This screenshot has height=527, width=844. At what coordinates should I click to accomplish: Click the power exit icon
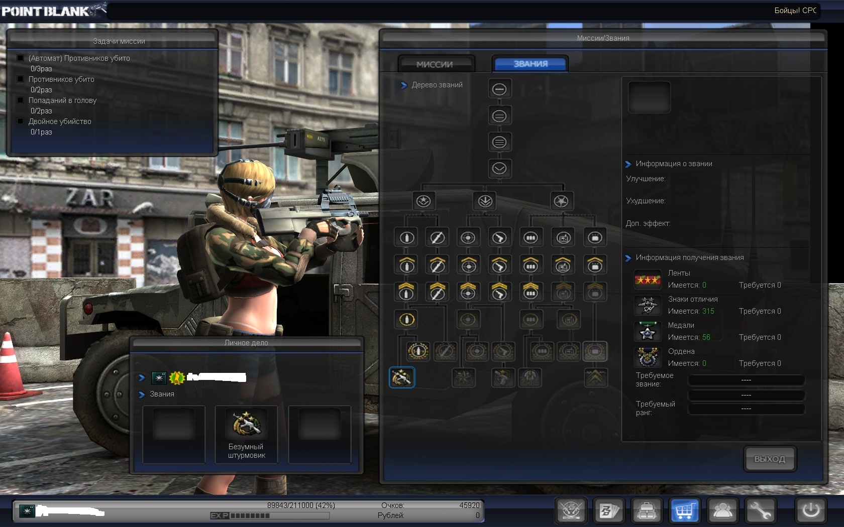(x=811, y=511)
